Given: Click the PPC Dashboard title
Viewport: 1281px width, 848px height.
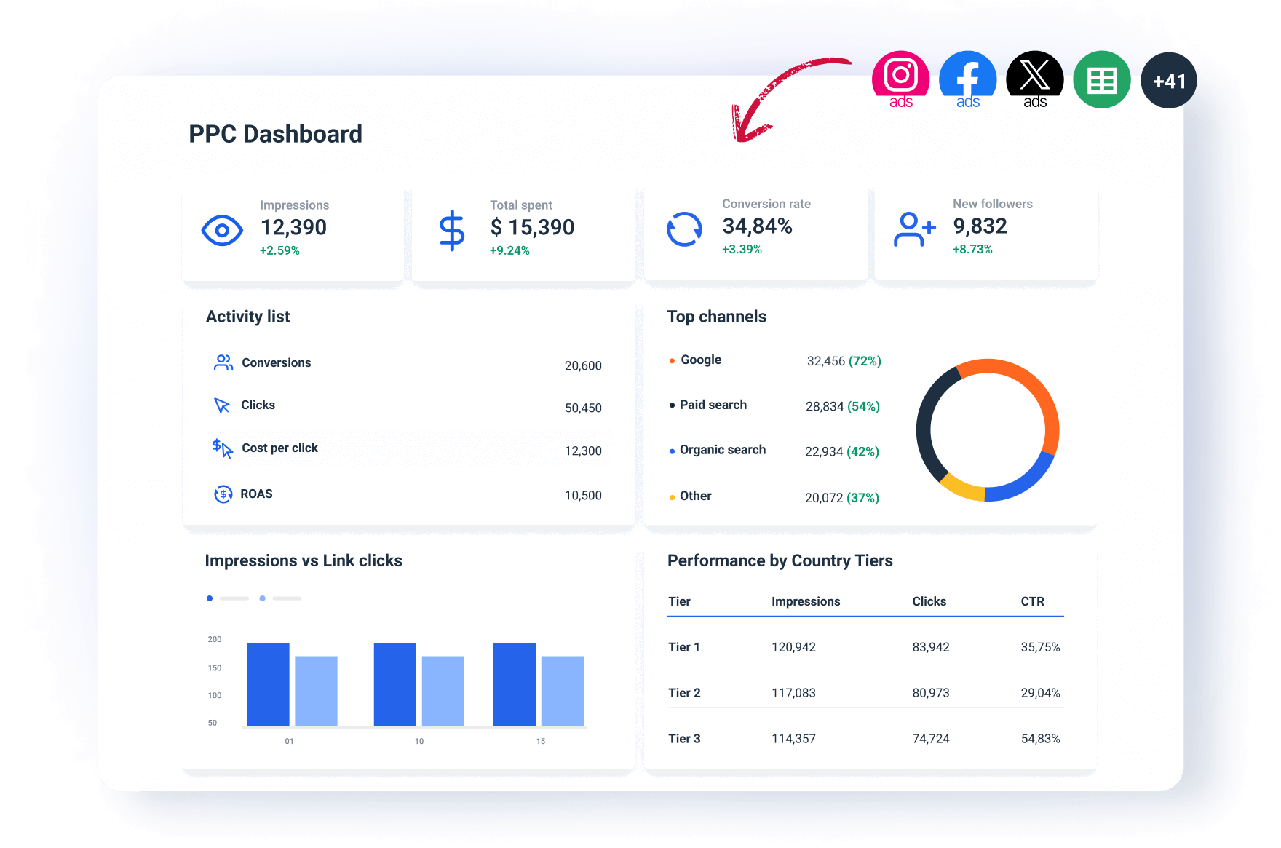Looking at the screenshot, I should coord(276,134).
